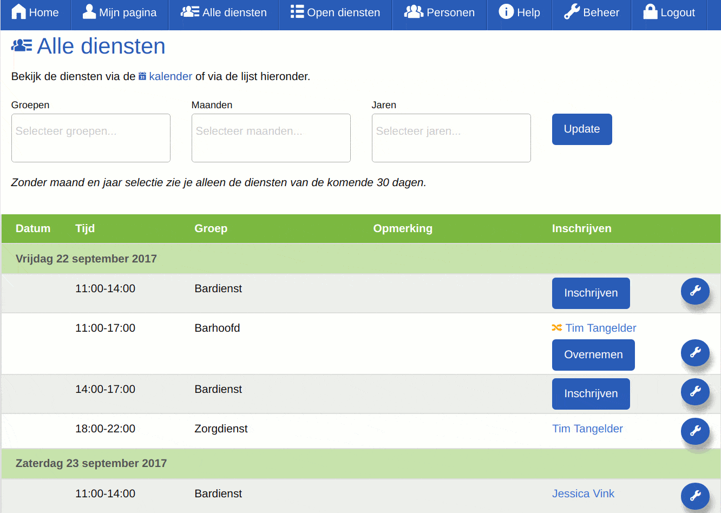Viewport: 721px width, 513px height.
Task: Click the Personen group icon in the navbar
Action: tap(414, 11)
